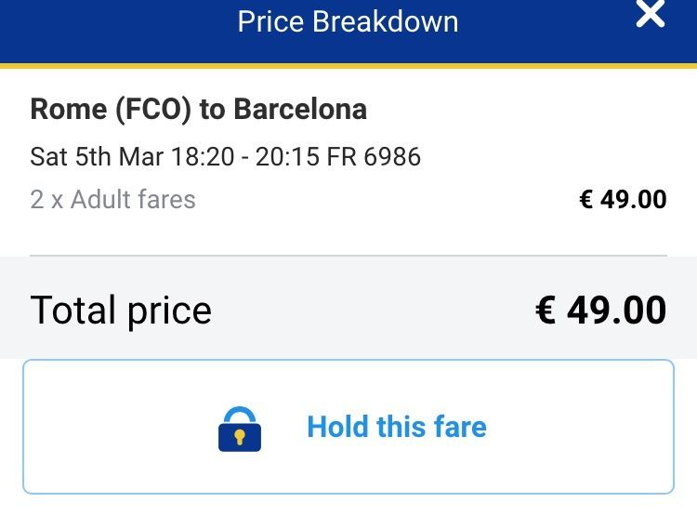
Task: Click the padlock icon on Hold this fare
Action: coord(240,429)
